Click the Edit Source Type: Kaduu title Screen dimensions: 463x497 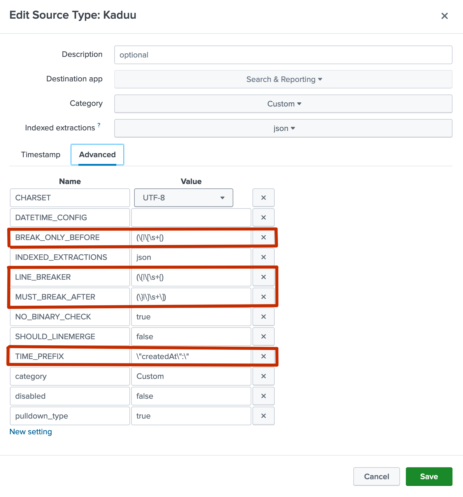[x=73, y=15]
